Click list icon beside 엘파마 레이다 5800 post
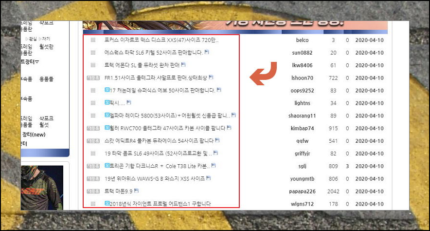 point(93,115)
